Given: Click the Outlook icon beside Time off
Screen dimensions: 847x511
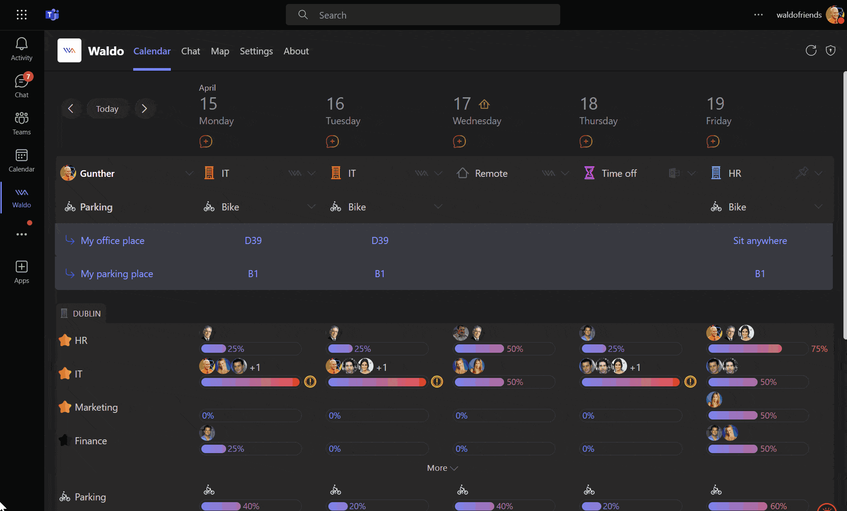Looking at the screenshot, I should (x=674, y=173).
